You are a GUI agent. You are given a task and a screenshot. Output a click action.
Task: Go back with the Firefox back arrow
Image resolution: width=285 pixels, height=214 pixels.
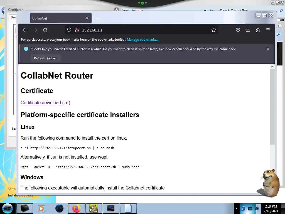click(x=25, y=30)
